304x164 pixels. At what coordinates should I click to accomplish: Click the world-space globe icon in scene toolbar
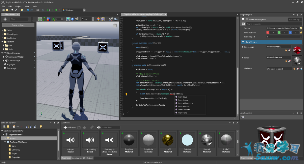tap(68, 19)
